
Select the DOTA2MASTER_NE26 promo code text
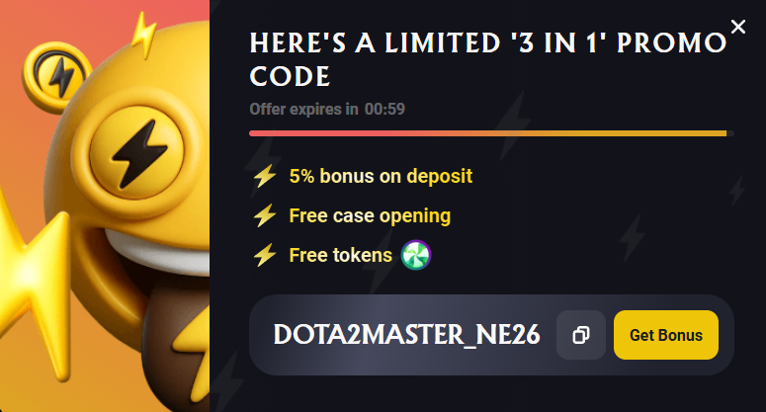coord(406,335)
